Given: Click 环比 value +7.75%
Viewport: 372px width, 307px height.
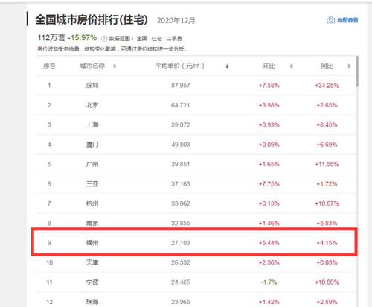Looking at the screenshot, I should coord(269,184).
